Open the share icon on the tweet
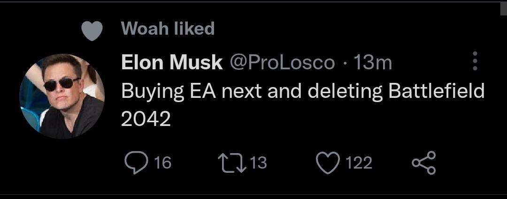The height and width of the screenshot is (199, 507). (424, 162)
